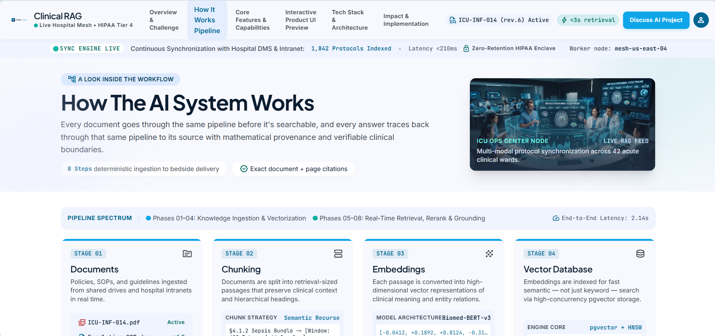Image resolution: width=715 pixels, height=336 pixels.
Task: Click the Embeddings card heading
Action: pos(399,269)
